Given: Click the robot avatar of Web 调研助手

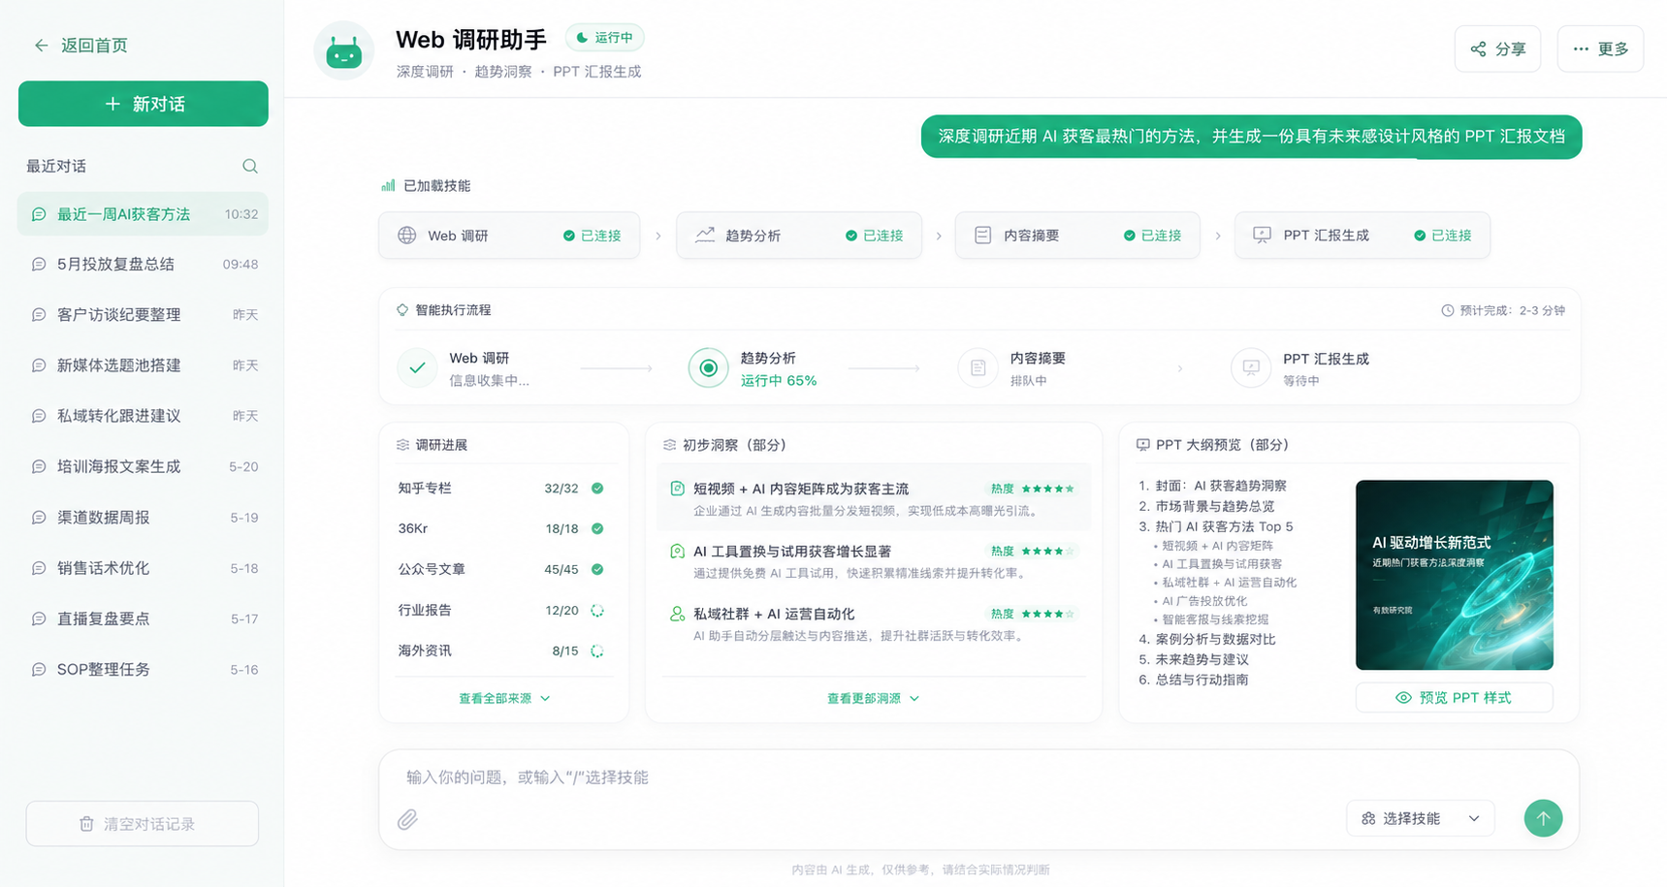Looking at the screenshot, I should pos(343,51).
